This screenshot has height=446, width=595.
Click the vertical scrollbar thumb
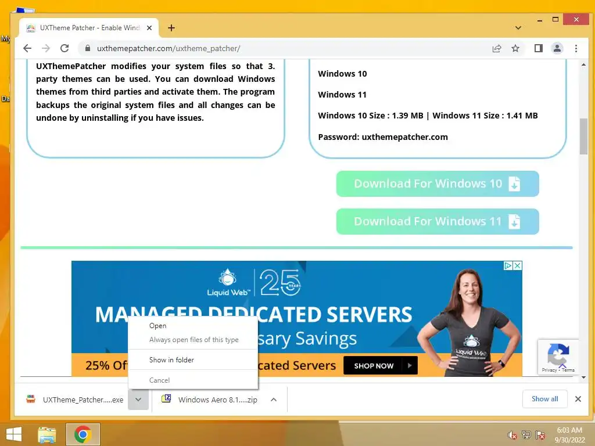click(583, 136)
